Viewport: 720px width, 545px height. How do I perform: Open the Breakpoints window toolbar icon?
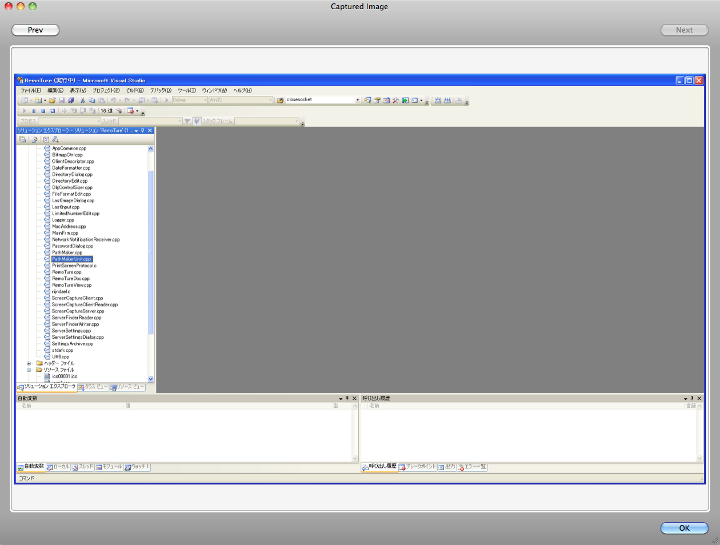(x=130, y=111)
